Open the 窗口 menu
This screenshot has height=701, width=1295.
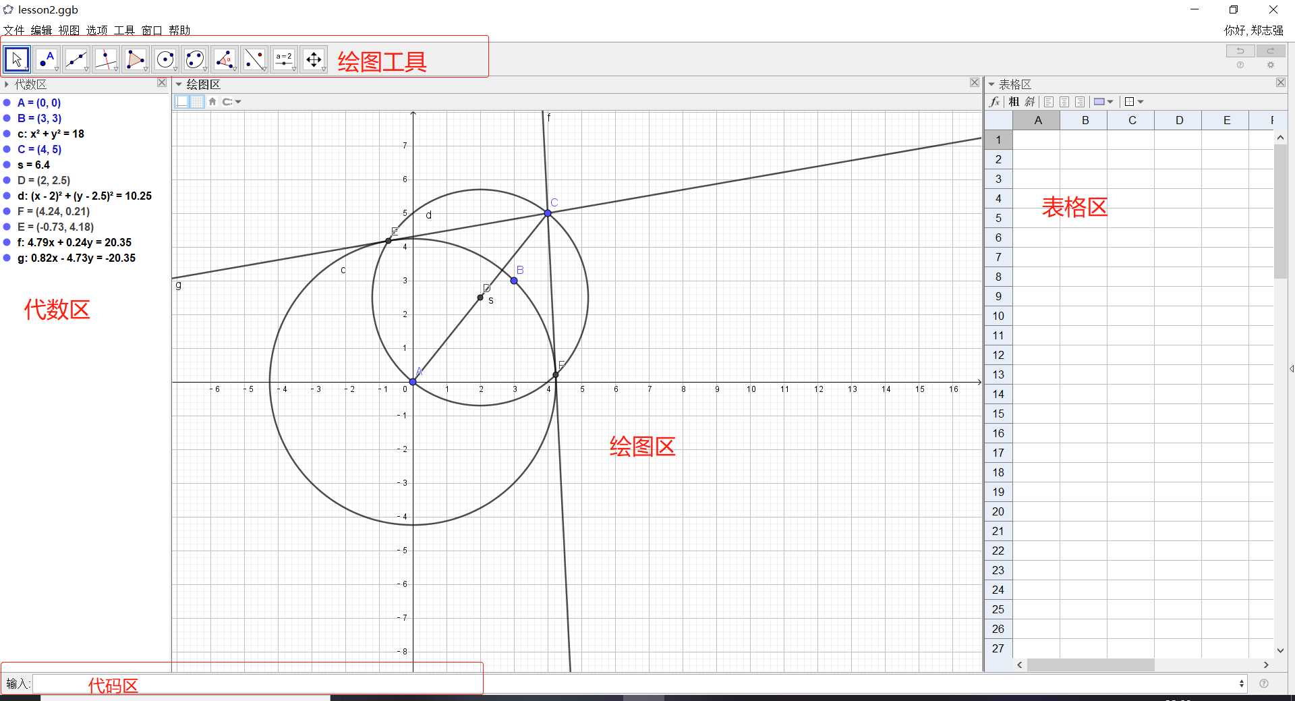(152, 30)
